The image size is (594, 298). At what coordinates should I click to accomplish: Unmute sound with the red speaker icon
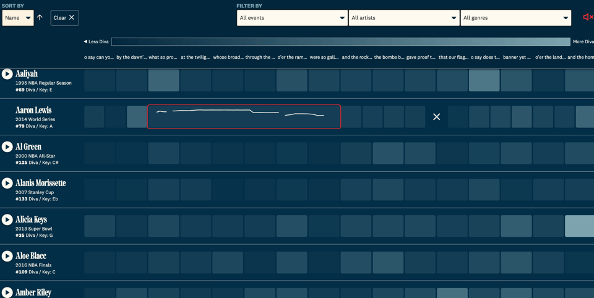pos(588,17)
